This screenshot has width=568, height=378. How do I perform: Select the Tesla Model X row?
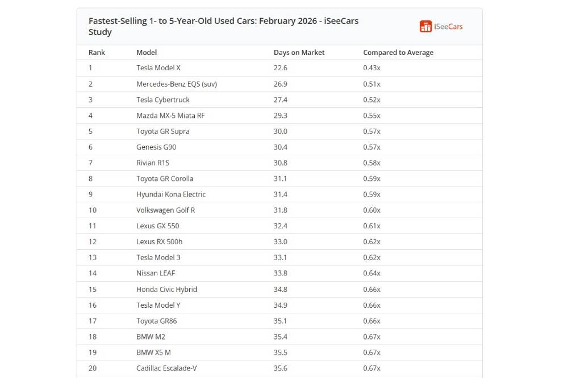click(158, 68)
